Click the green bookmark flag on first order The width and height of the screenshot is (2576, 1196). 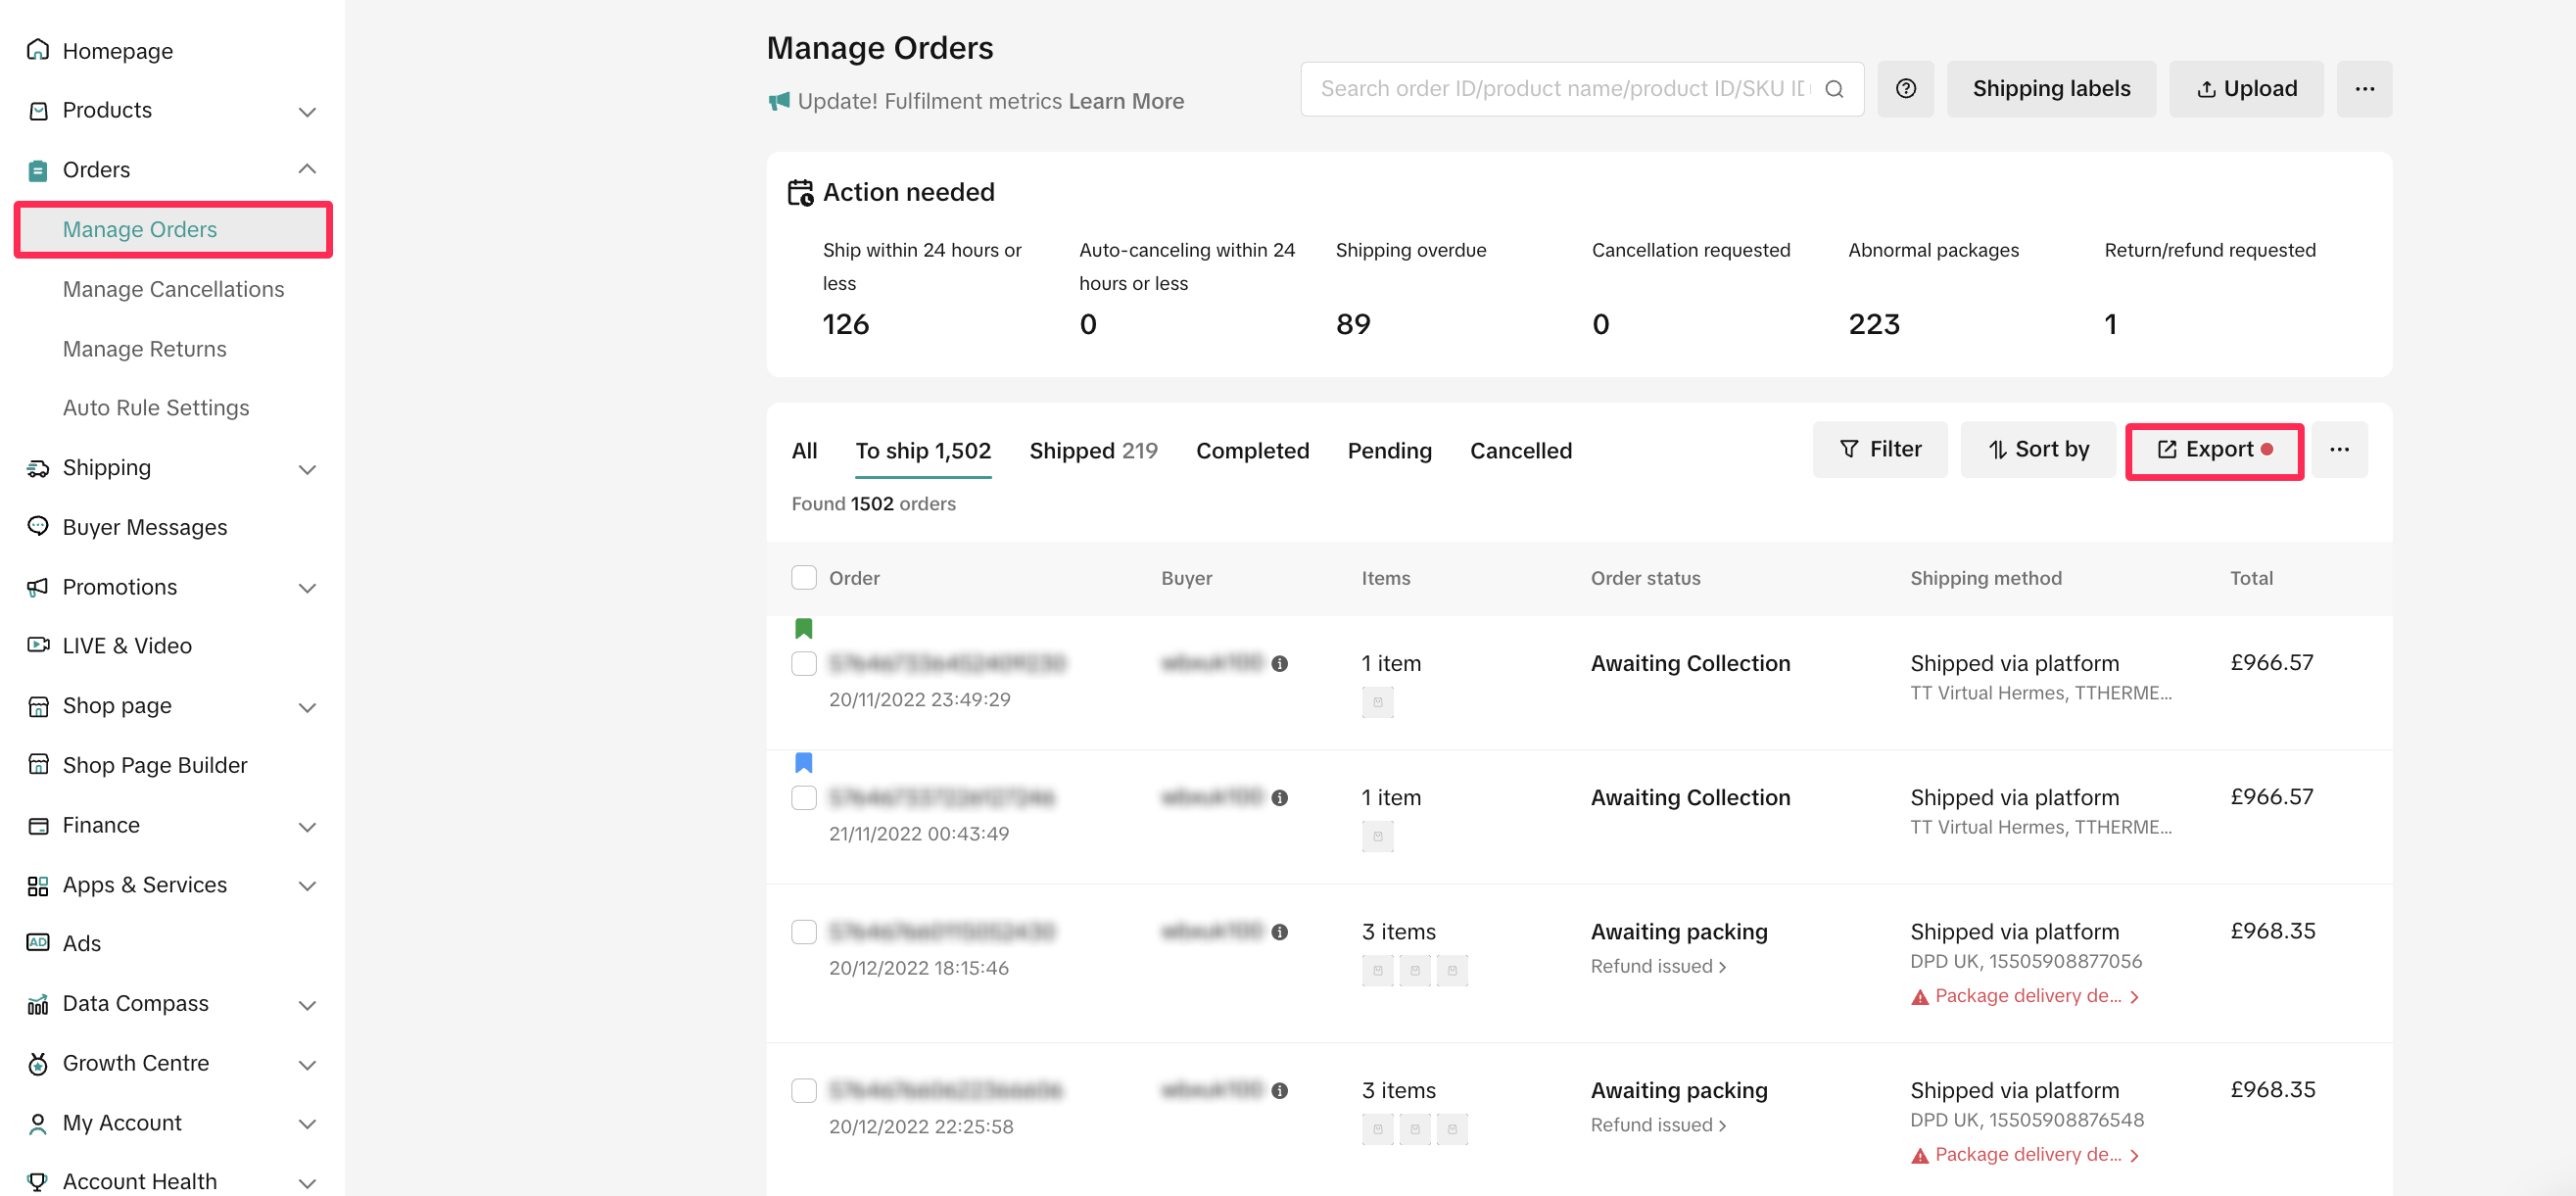point(803,628)
